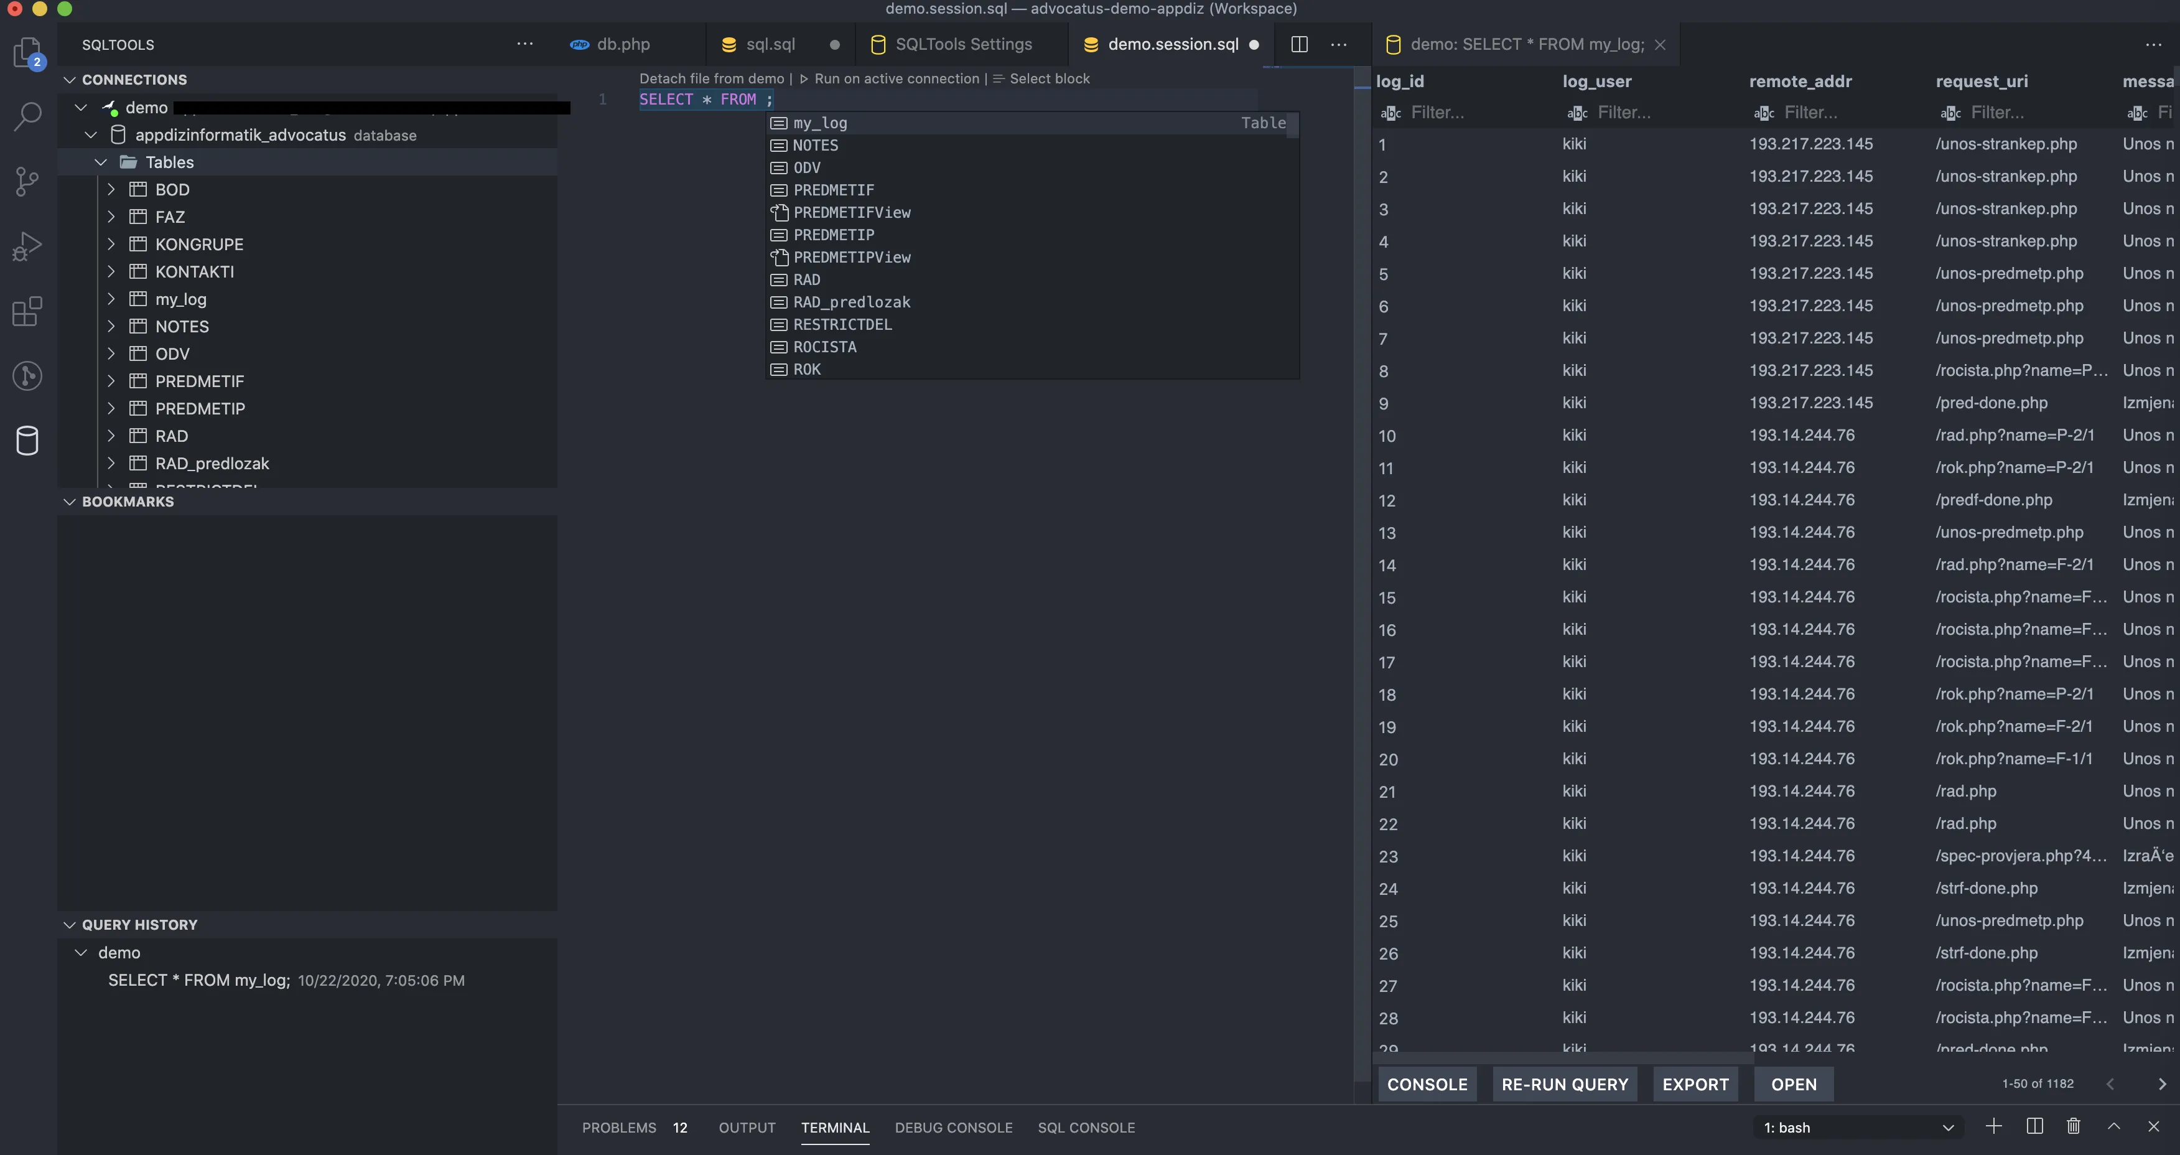Viewport: 2180px width, 1155px height.
Task: Expand the my_log table in tree
Action: [111, 299]
